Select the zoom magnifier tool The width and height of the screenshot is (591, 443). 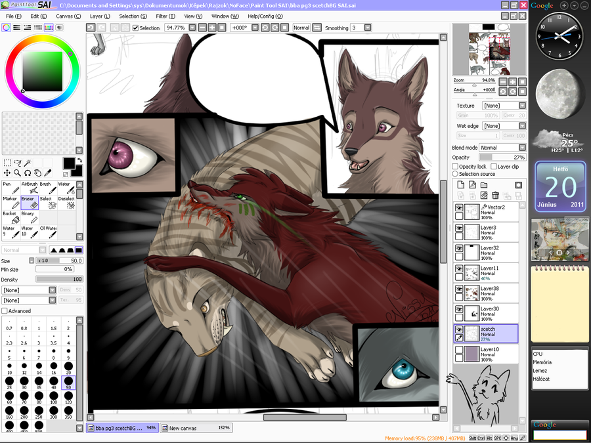pyautogui.click(x=17, y=173)
